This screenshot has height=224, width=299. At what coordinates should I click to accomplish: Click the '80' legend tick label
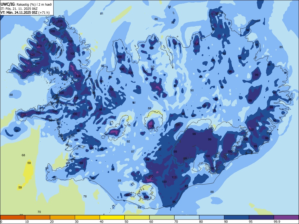(x=201, y=222)
